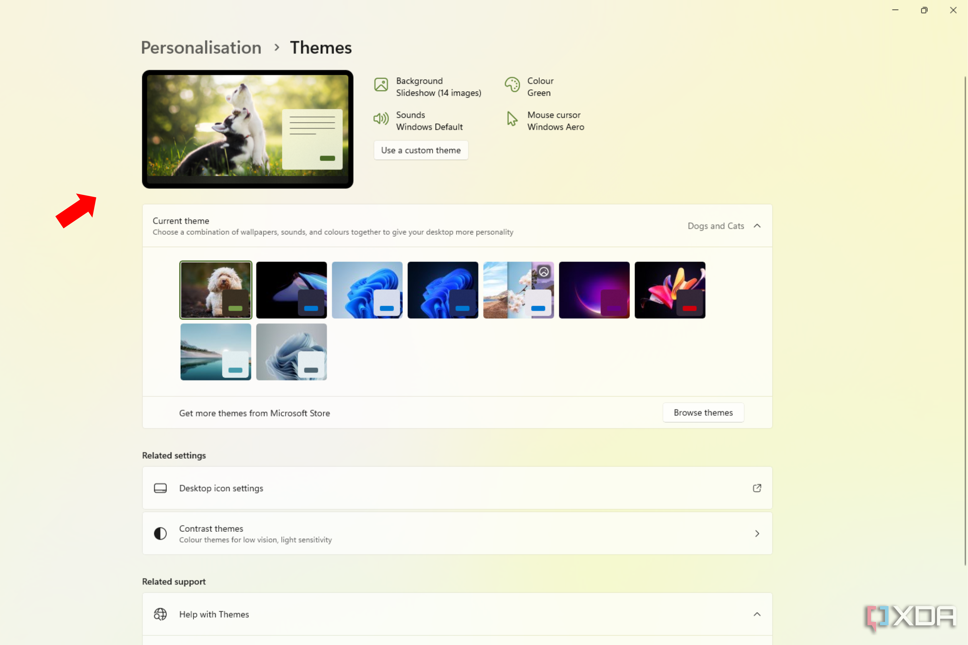Click the Browse themes button
The width and height of the screenshot is (968, 645).
tap(703, 412)
